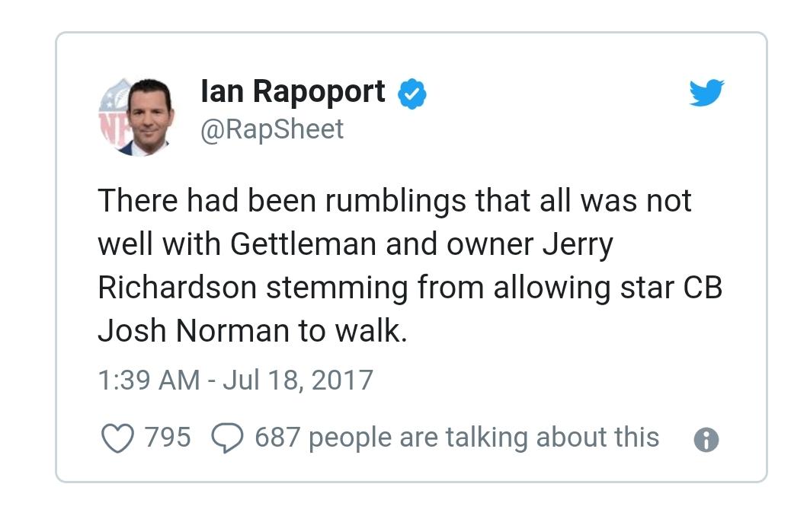
Task: Click the name 'Gettleman' in the tweet
Action: tap(304, 244)
